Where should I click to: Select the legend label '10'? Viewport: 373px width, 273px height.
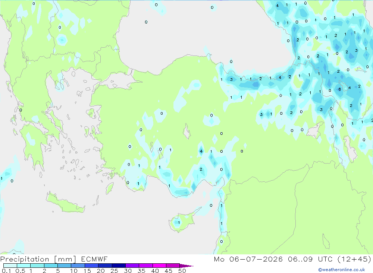coord(74,271)
